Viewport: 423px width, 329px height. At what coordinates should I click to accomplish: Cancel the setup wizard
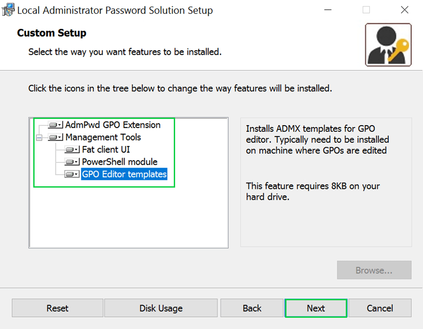pos(380,308)
